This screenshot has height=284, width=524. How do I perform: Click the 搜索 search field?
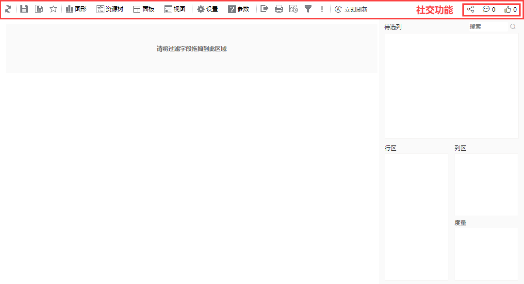[x=487, y=27]
